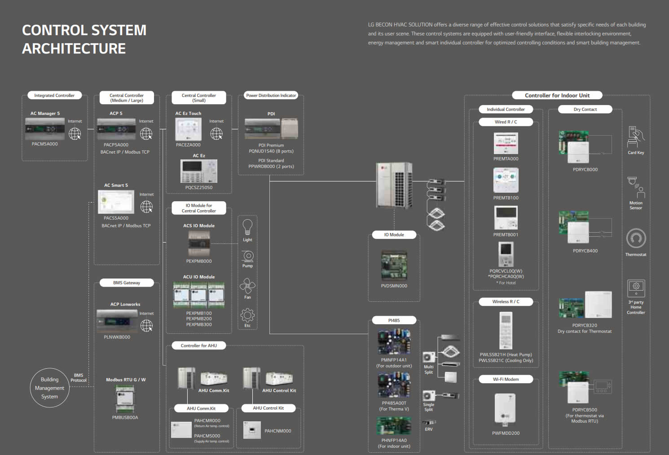
Task: Click the 3rd party Home Controller icon
Action: [636, 288]
